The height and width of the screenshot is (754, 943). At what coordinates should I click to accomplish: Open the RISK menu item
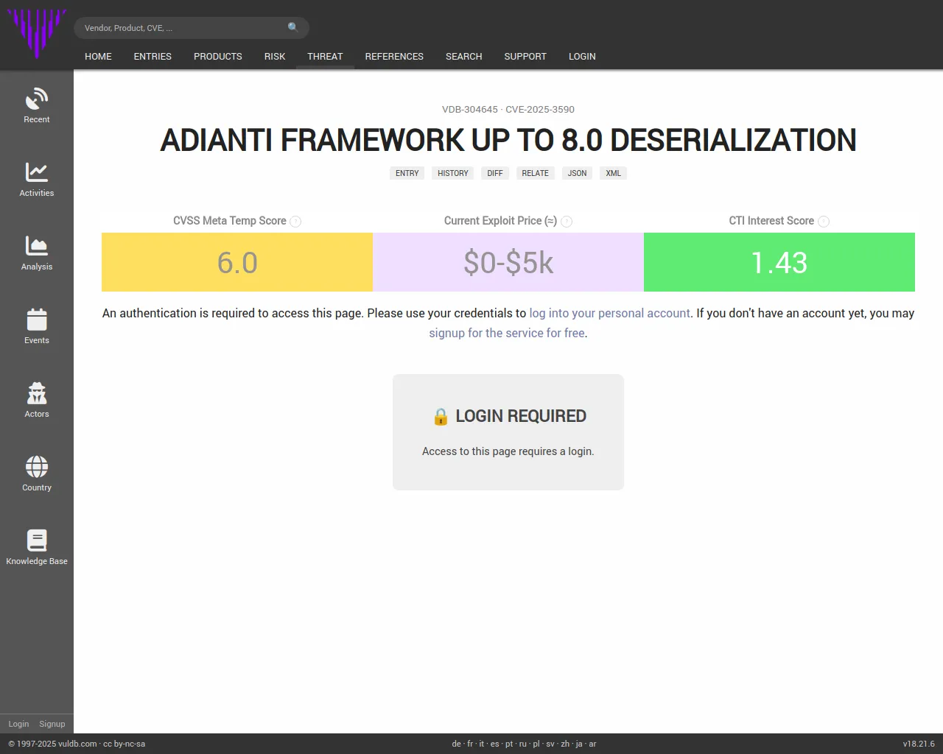(x=275, y=57)
